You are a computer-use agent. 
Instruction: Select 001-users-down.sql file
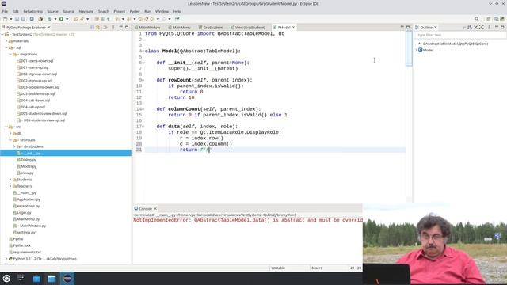pyautogui.click(x=37, y=61)
